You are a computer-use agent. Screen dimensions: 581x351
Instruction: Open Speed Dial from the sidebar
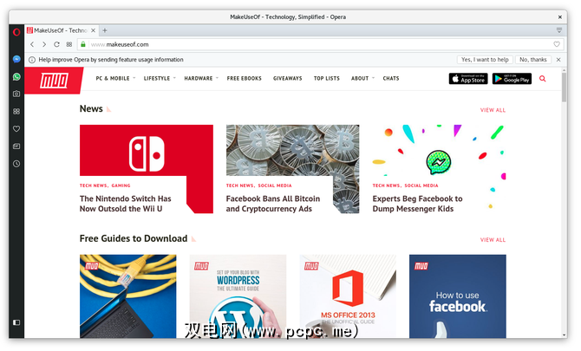pyautogui.click(x=16, y=111)
